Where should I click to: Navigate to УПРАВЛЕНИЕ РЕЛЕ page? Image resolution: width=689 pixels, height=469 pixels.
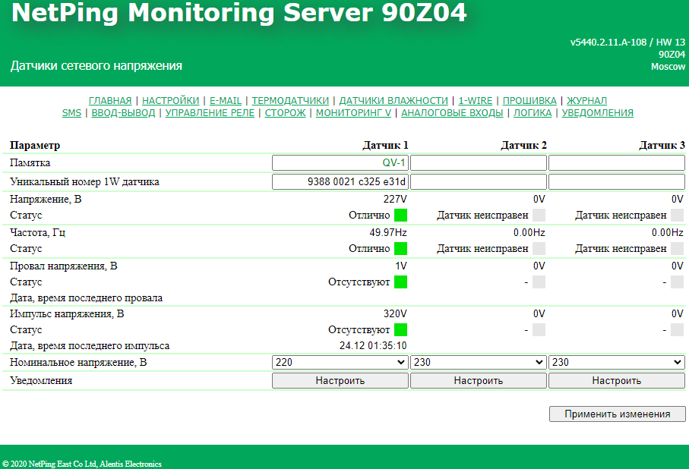tap(210, 113)
